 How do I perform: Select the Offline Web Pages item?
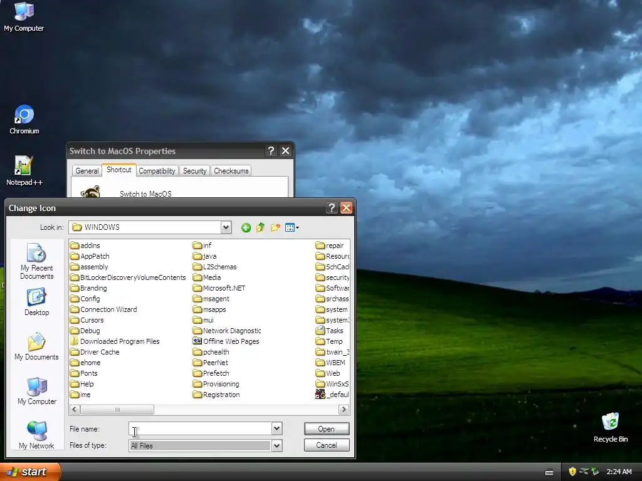pyautogui.click(x=226, y=341)
